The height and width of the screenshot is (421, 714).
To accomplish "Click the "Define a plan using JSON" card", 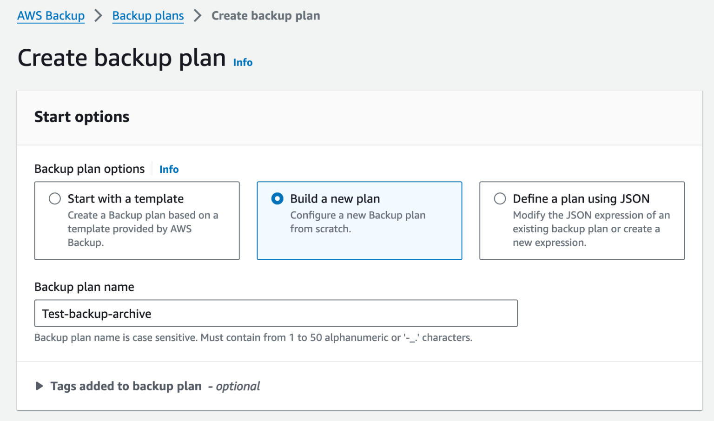I will click(582, 221).
